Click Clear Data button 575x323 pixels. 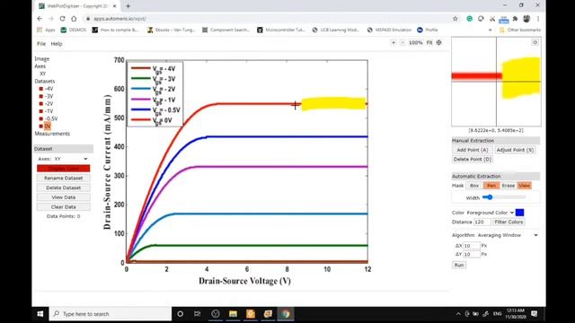point(64,207)
